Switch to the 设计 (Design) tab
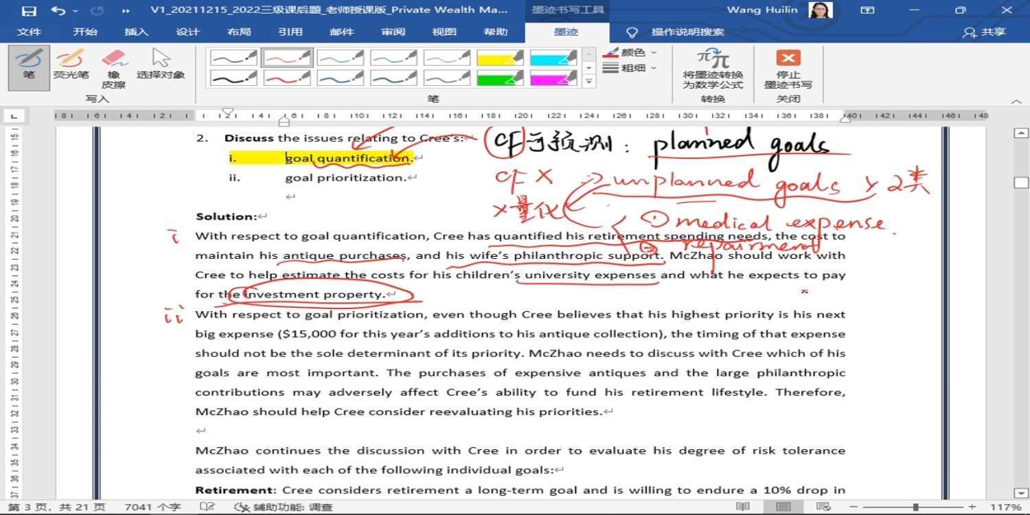1030x515 pixels. 187,32
